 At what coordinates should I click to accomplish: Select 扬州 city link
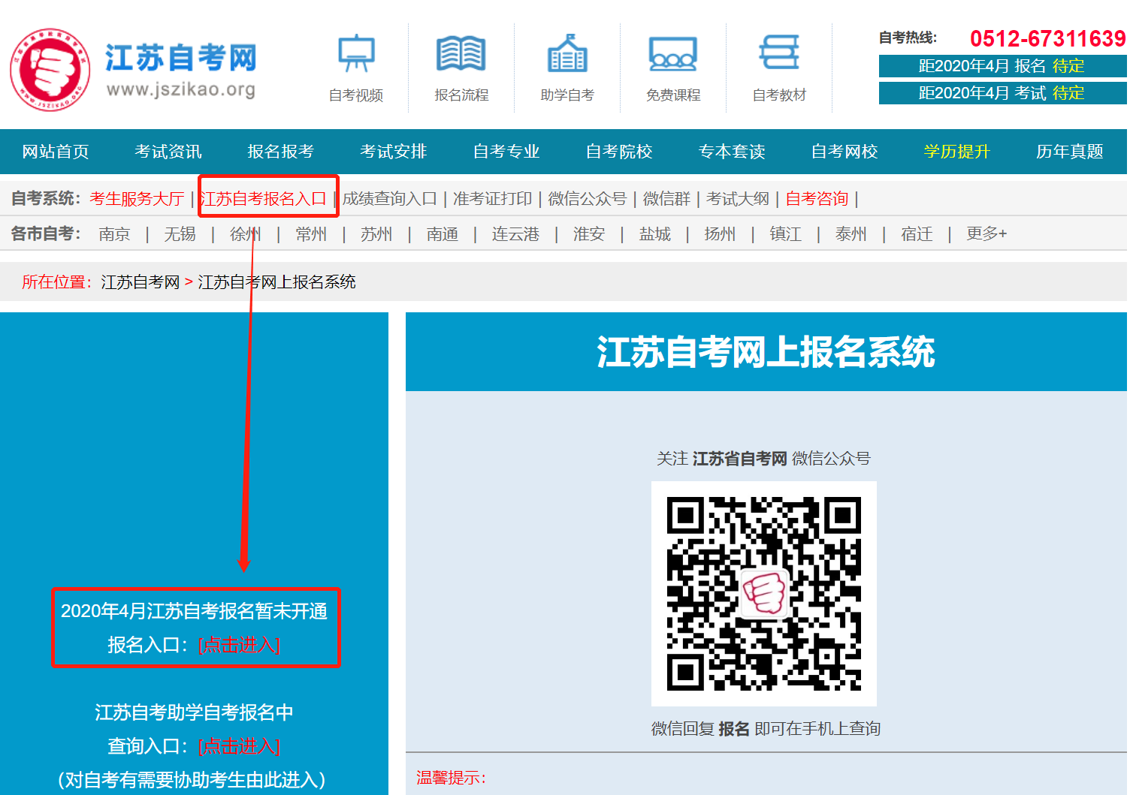point(720,234)
